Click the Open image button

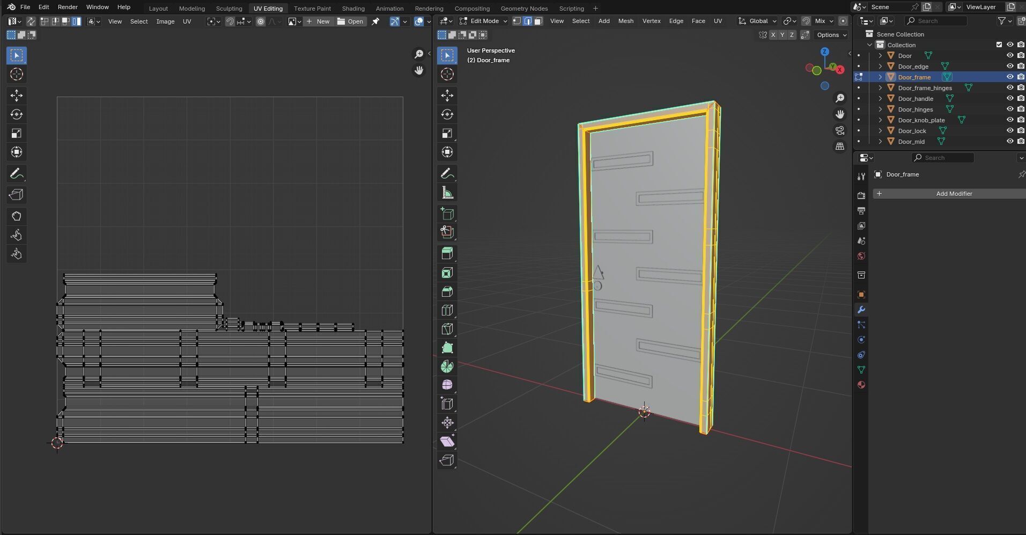point(350,21)
